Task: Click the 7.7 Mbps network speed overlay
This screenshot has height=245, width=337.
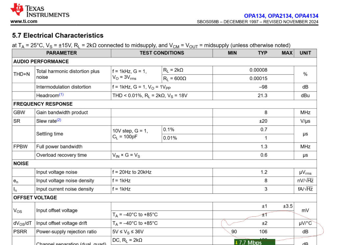Action: click(254, 242)
